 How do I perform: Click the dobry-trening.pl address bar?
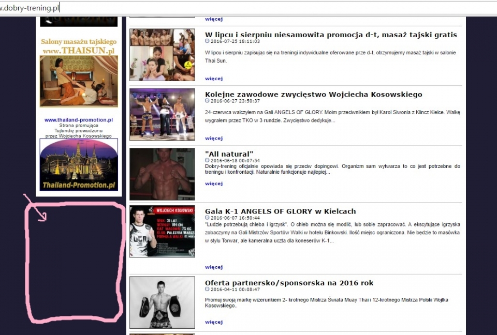pyautogui.click(x=207, y=8)
